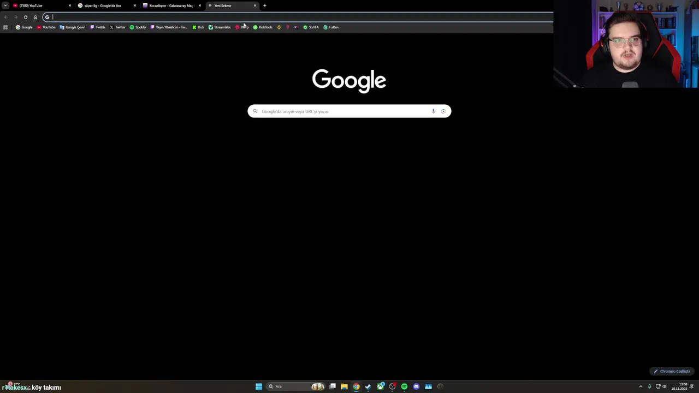Open the Futbin bookmark
This screenshot has width=699, height=393.
point(331,27)
